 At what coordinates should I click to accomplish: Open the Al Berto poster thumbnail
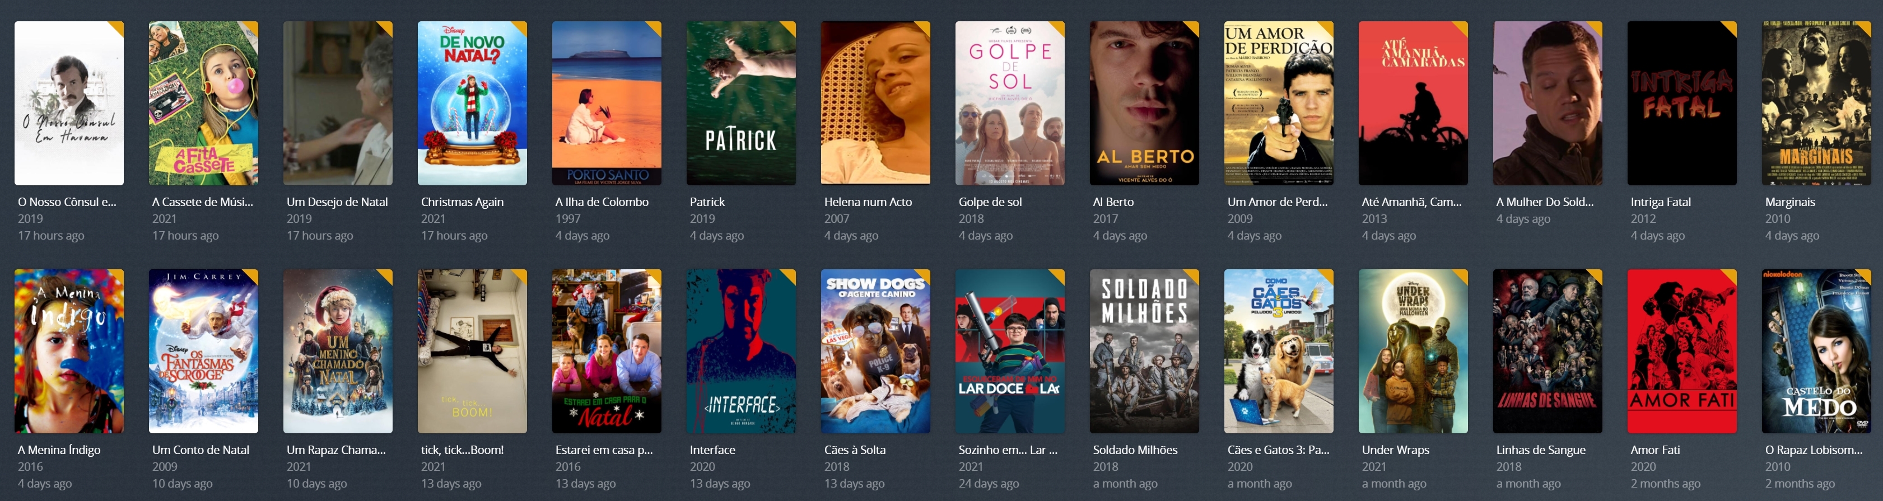[1144, 103]
